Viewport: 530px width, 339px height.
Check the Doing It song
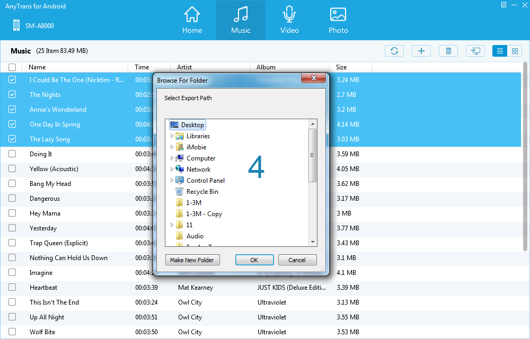12,154
